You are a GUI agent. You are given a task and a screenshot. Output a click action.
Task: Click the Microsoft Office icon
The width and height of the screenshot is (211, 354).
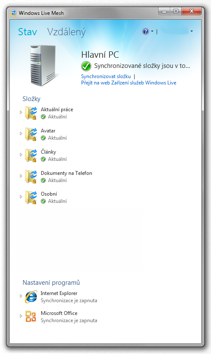point(31,316)
